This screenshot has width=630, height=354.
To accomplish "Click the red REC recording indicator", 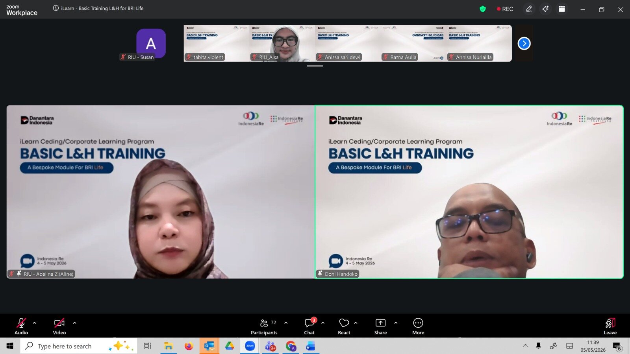I will click(505, 9).
